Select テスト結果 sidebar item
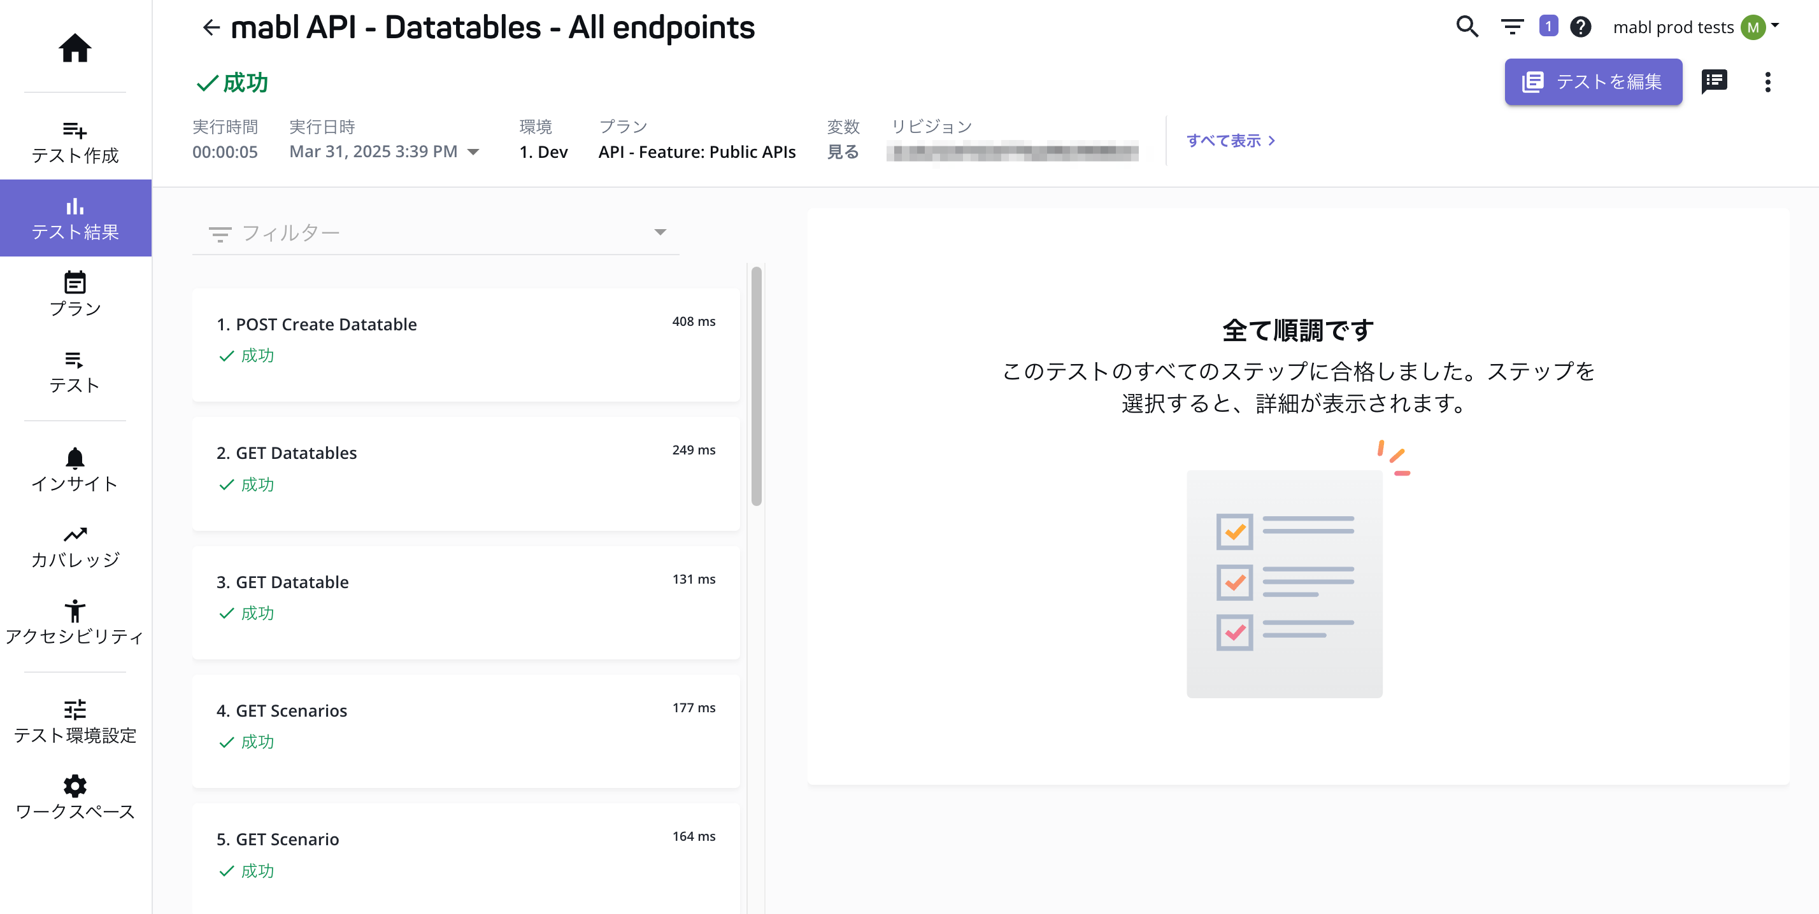 (75, 218)
